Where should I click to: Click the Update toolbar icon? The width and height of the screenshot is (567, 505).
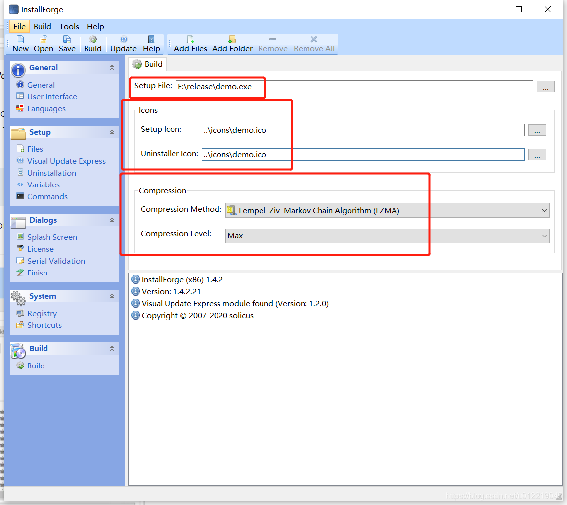point(123,39)
